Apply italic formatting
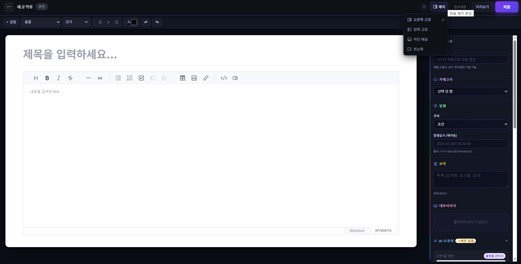 pos(58,78)
